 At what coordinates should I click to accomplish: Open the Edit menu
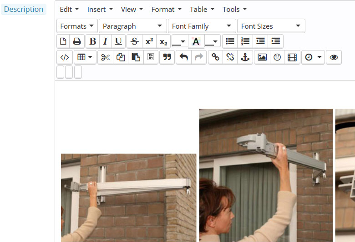pyautogui.click(x=69, y=9)
